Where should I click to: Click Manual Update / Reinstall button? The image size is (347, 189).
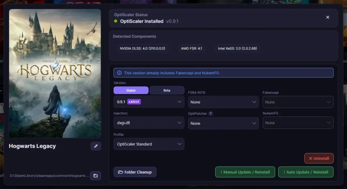coord(245,172)
